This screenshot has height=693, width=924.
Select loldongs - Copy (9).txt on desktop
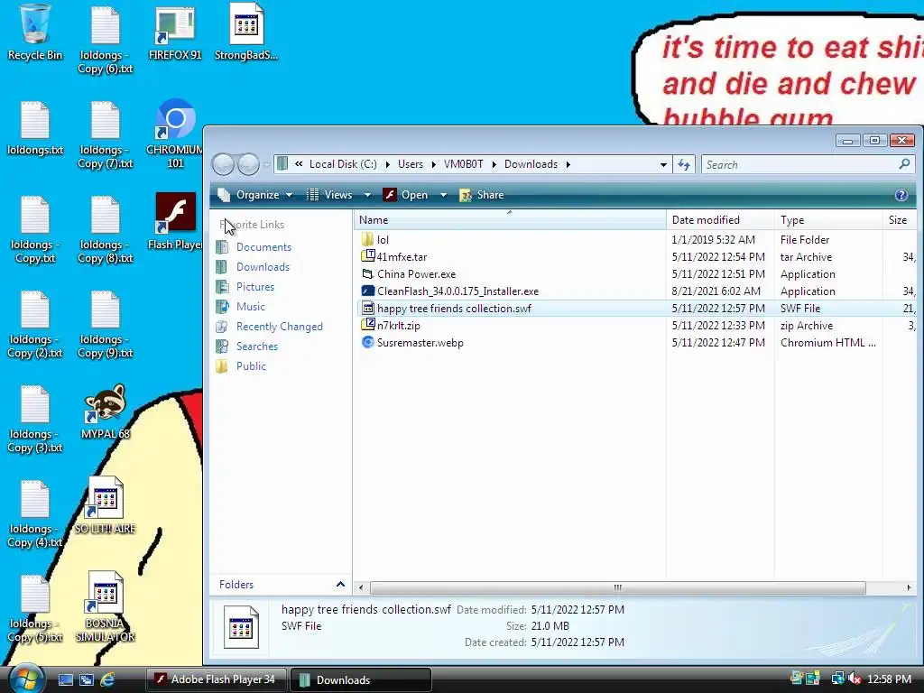click(x=106, y=324)
